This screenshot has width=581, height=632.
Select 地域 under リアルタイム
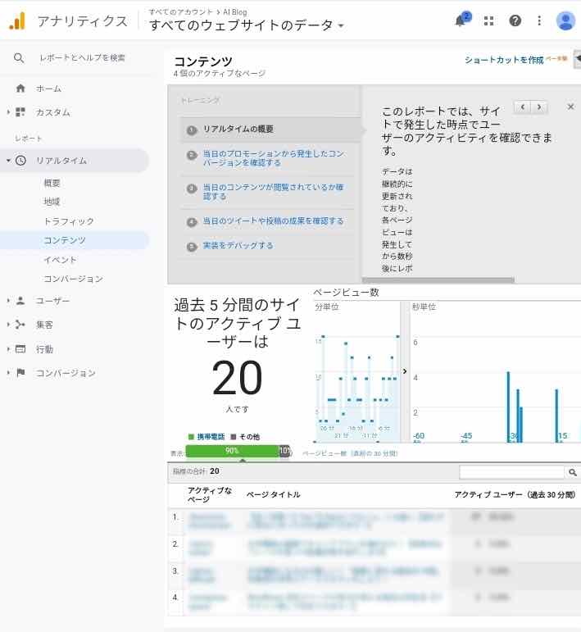[x=52, y=202]
